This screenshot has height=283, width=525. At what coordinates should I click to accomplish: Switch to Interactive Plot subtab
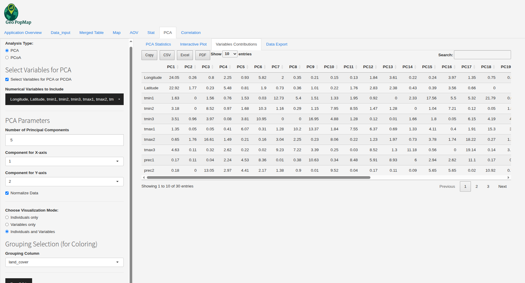(193, 44)
